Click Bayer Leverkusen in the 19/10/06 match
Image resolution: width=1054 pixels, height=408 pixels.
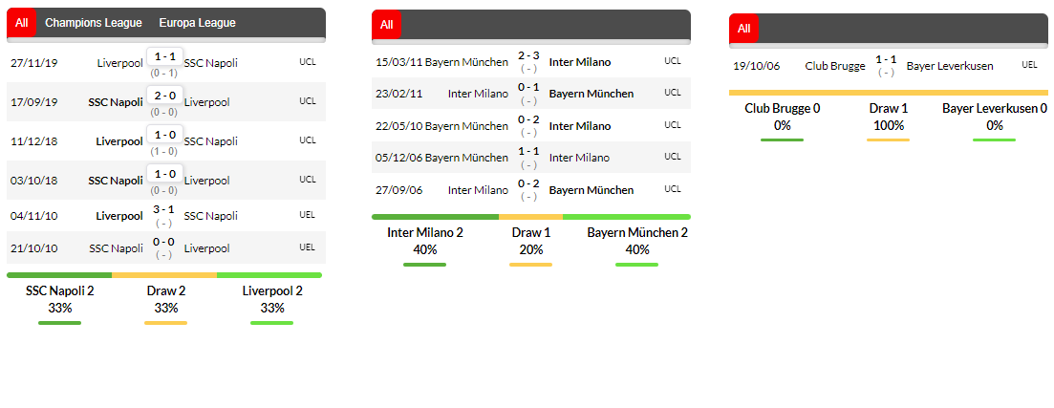pyautogui.click(x=949, y=66)
